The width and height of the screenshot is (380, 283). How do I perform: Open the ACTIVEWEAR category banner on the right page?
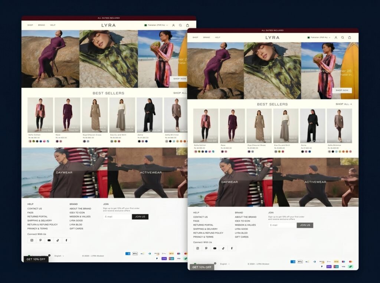315,182
